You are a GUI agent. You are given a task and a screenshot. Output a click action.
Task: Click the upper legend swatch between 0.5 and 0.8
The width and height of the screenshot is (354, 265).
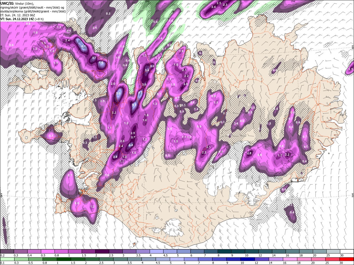click(x=48, y=251)
